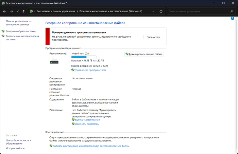Image resolution: width=238 pixels, height=154 pixels.
Task: Expand the address bar history dropdown
Action: click(x=153, y=11)
